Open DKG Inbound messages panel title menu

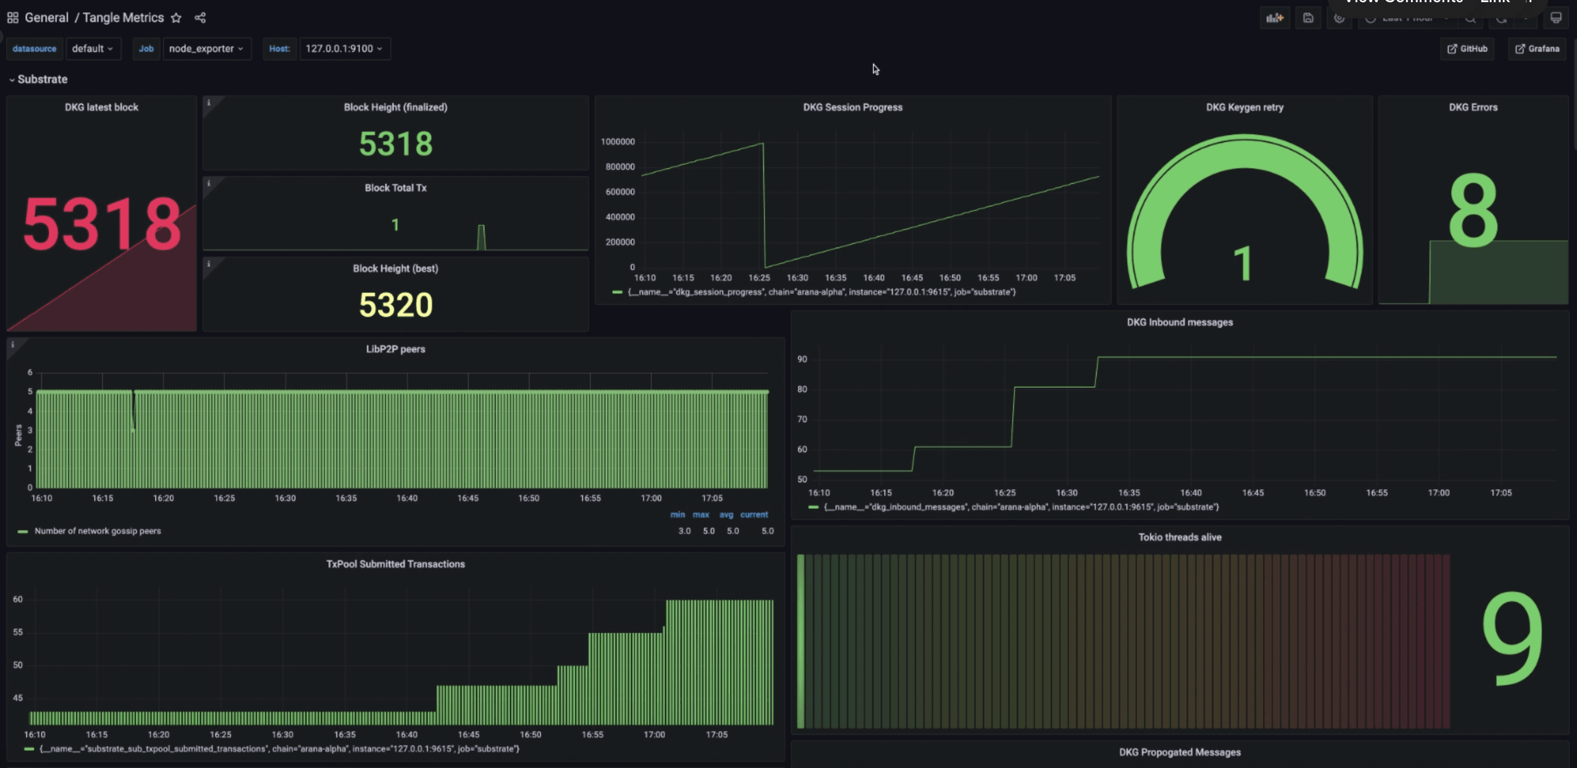[1180, 322]
